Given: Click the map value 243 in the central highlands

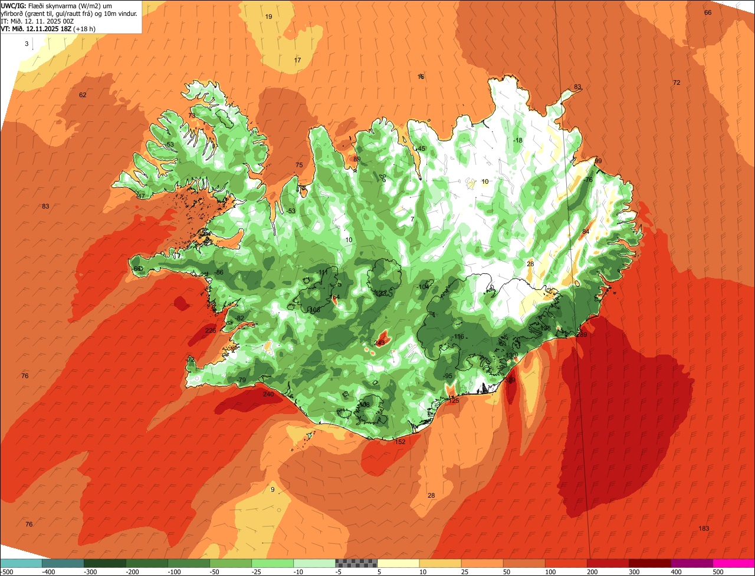Looking at the screenshot, I should click(380, 343).
